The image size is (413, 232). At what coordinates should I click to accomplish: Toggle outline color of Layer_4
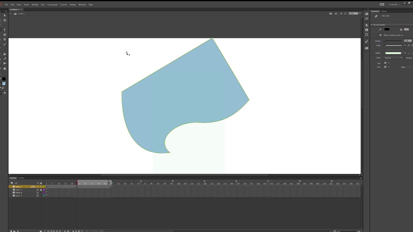[x=44, y=190]
